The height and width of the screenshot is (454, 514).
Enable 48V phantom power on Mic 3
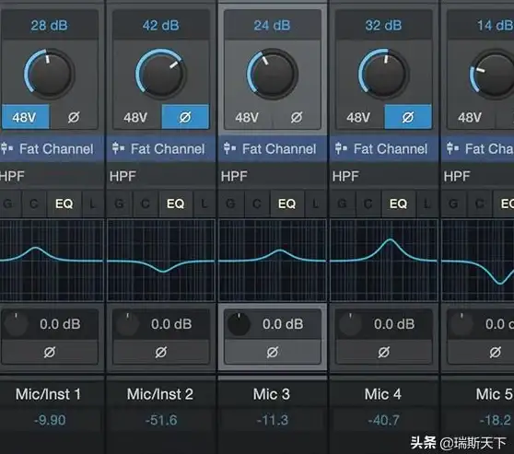click(x=248, y=117)
